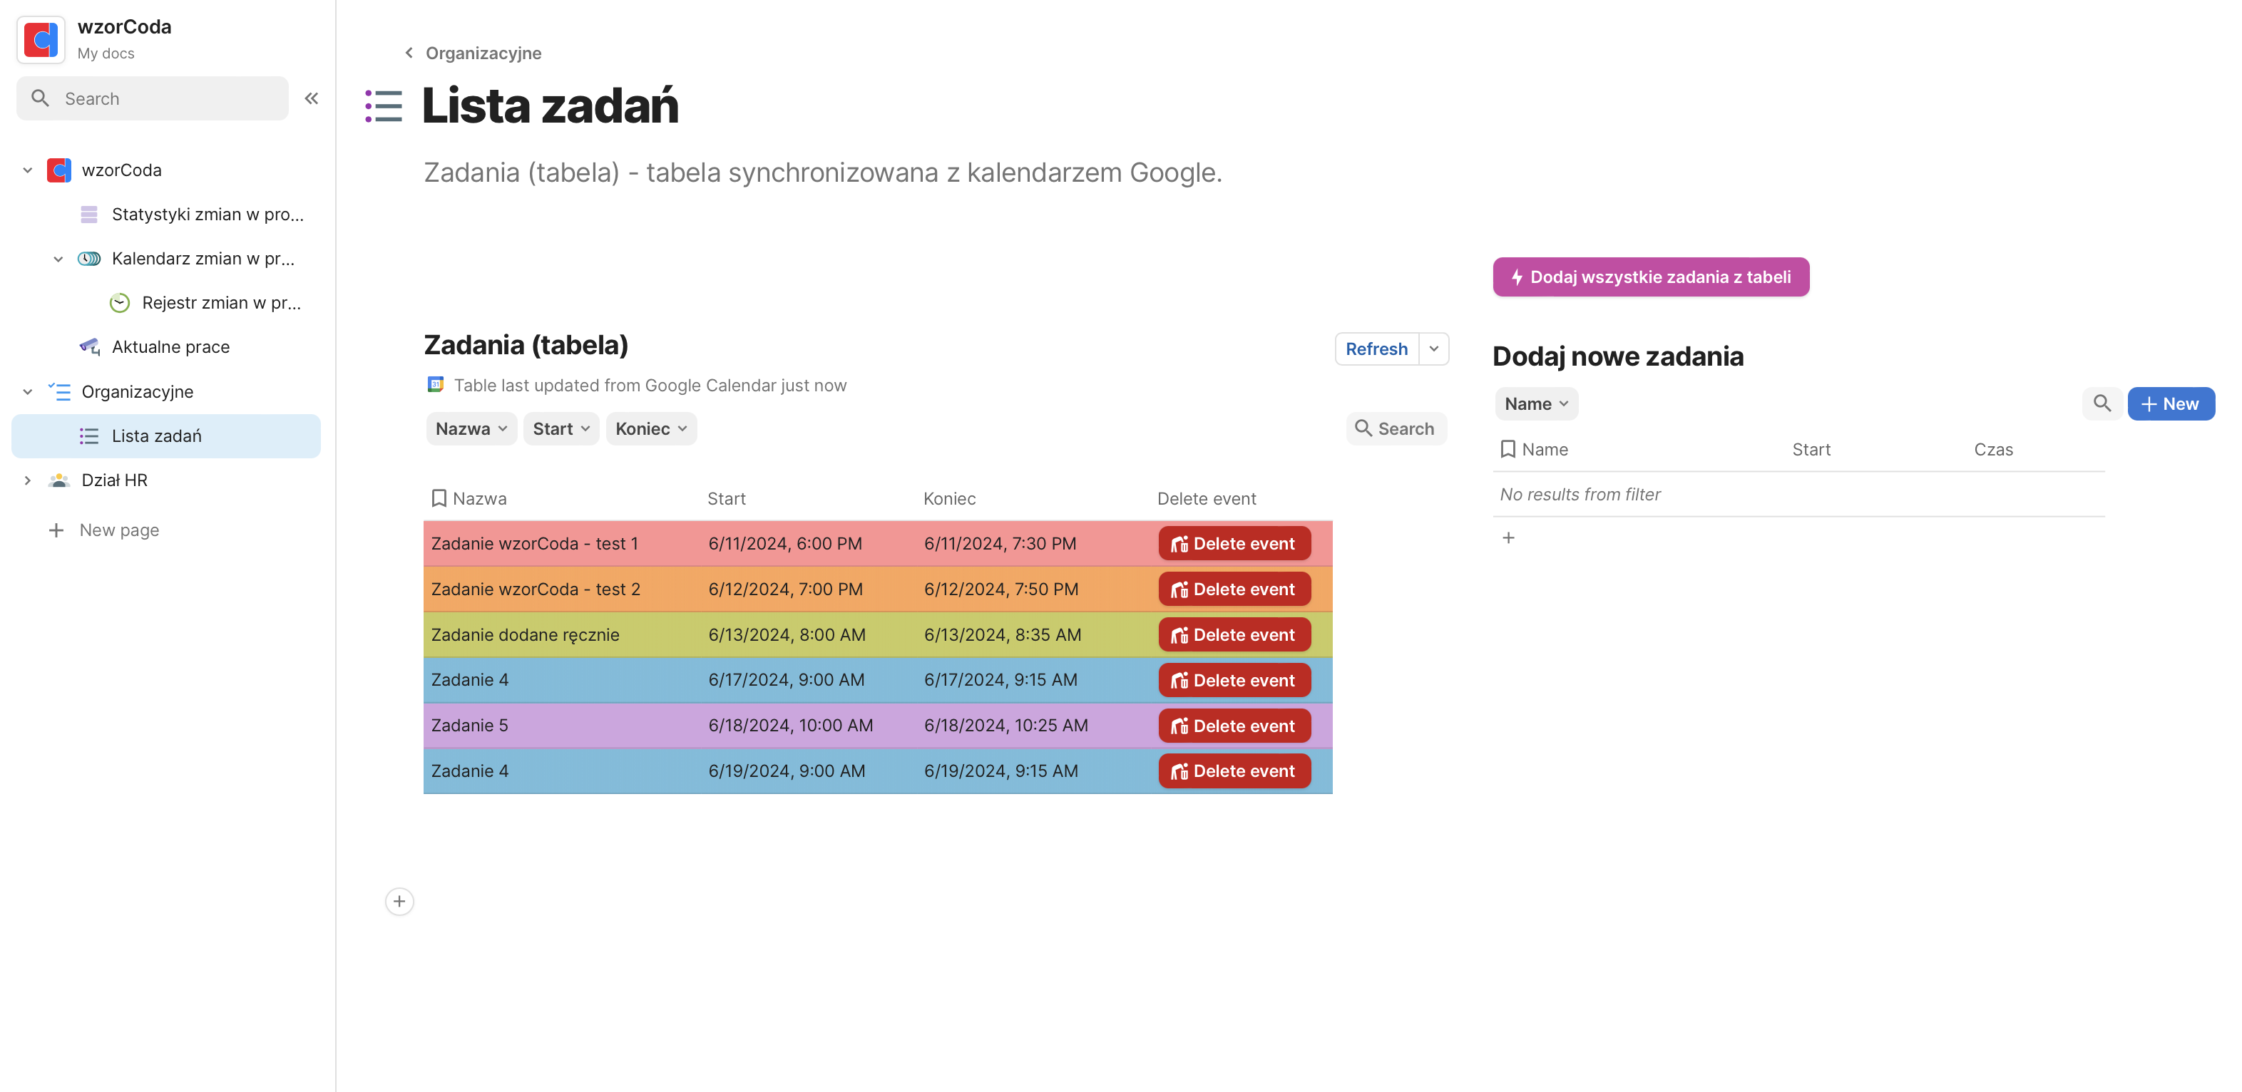
Task: Click the people icon next to Dział HR
Action: point(58,480)
